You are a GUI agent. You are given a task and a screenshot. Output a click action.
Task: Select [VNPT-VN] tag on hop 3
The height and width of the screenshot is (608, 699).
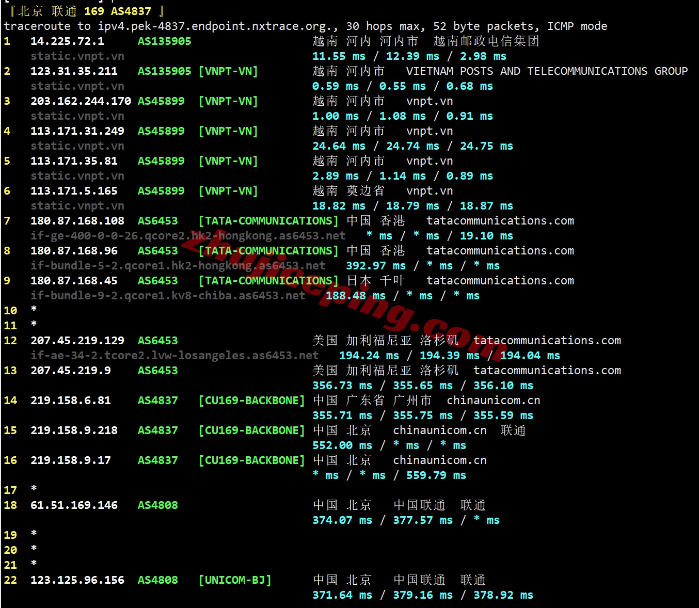pos(228,101)
